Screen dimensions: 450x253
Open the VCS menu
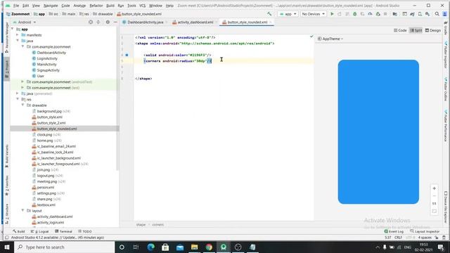pyautogui.click(x=142, y=6)
